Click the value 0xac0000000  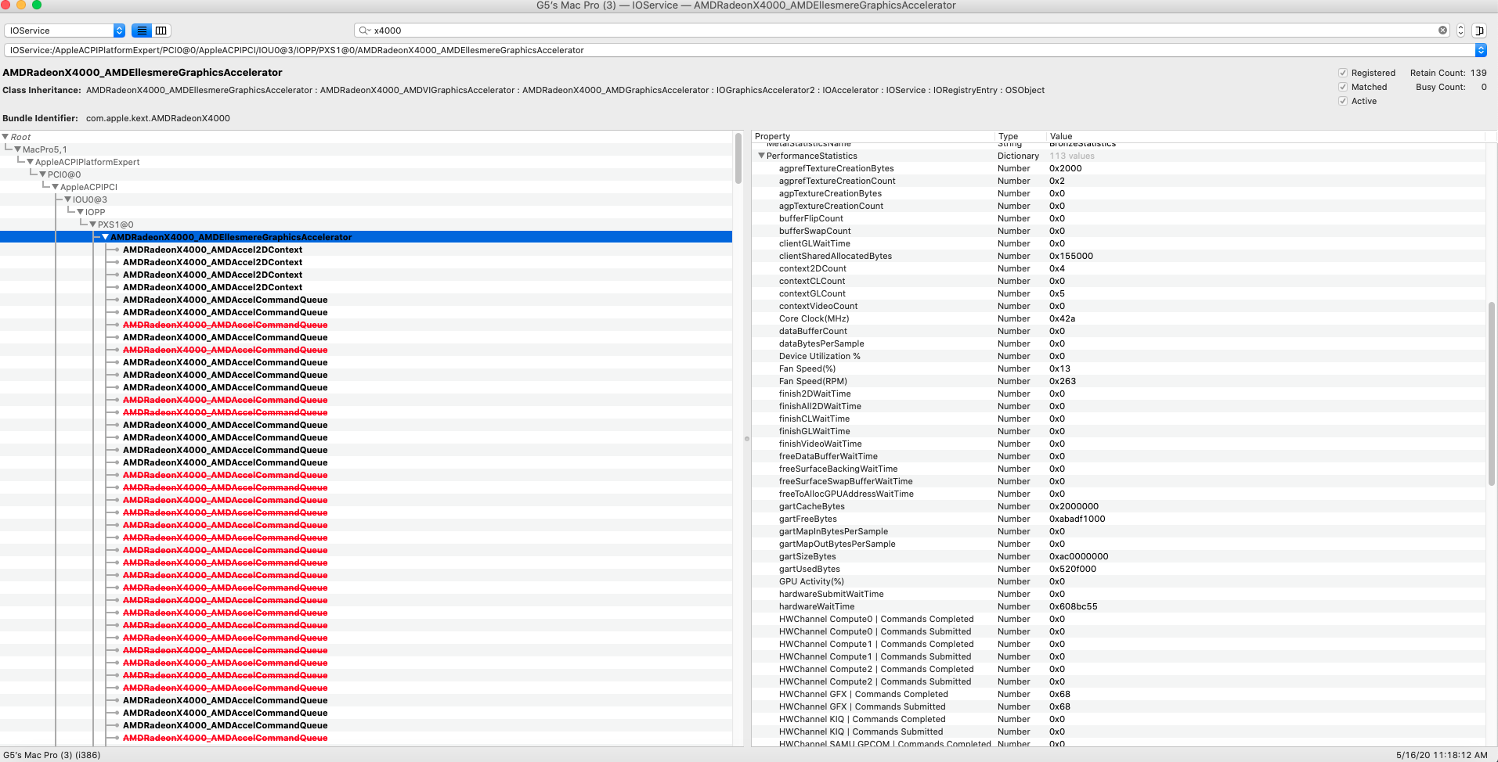click(x=1079, y=556)
